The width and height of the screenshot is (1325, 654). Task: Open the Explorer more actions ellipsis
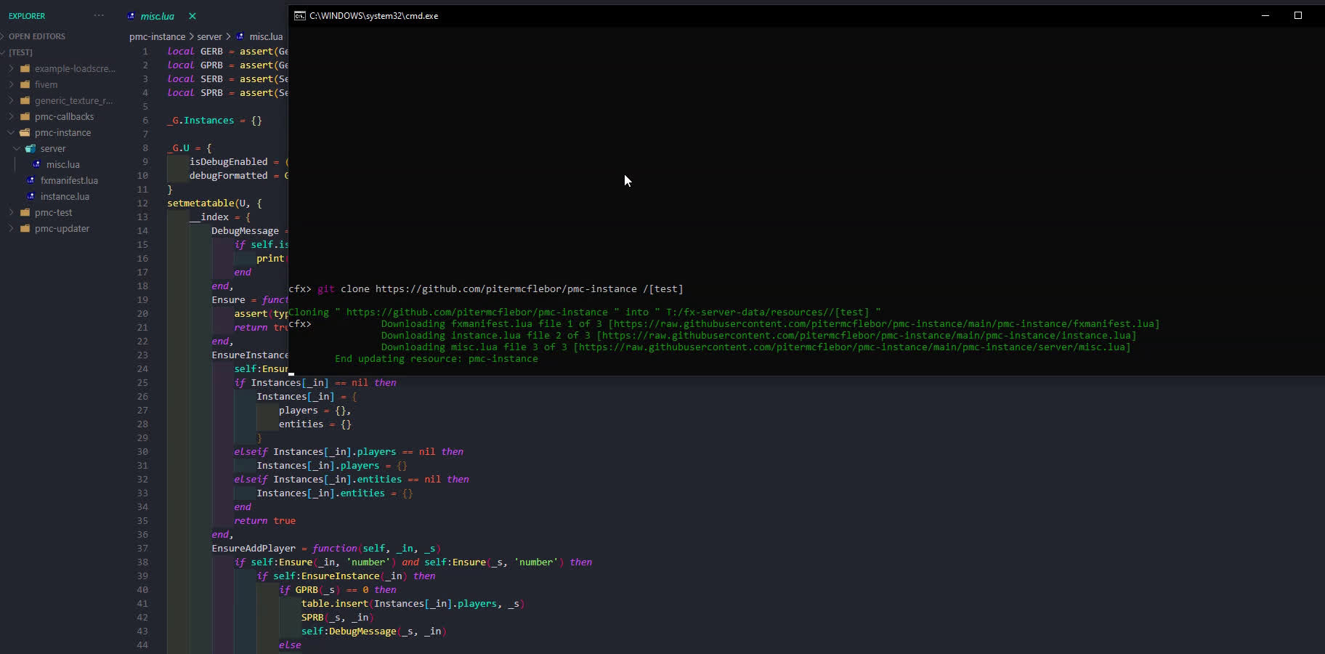pos(99,15)
